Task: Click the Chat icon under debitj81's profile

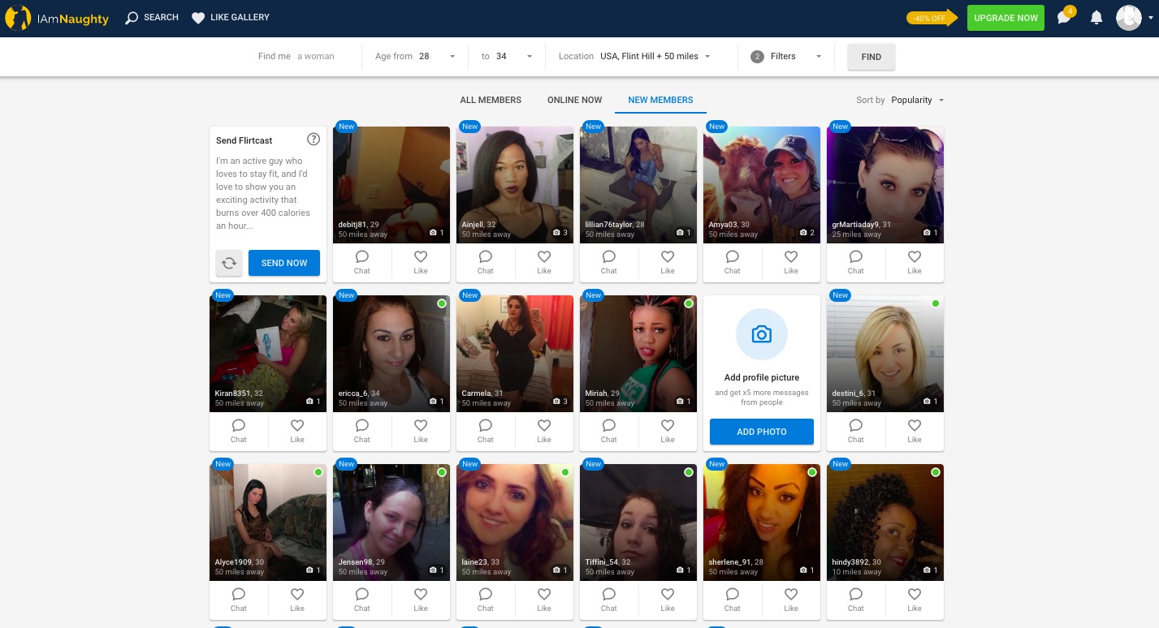Action: (361, 262)
